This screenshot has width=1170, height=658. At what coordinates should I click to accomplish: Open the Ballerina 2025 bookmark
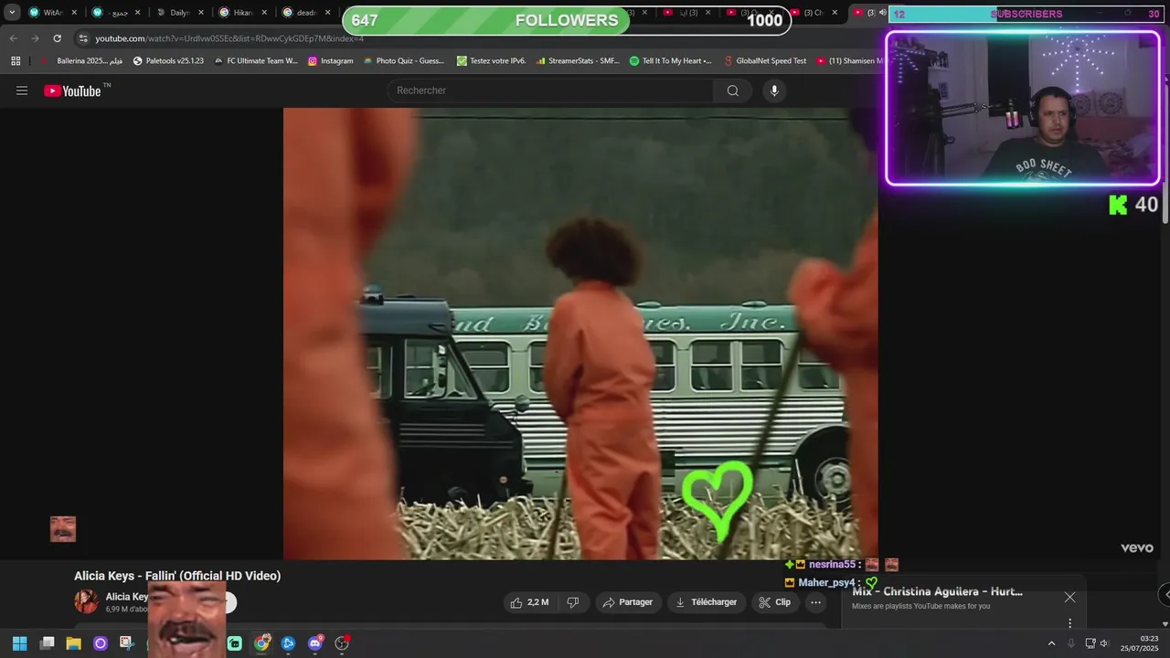(x=81, y=61)
